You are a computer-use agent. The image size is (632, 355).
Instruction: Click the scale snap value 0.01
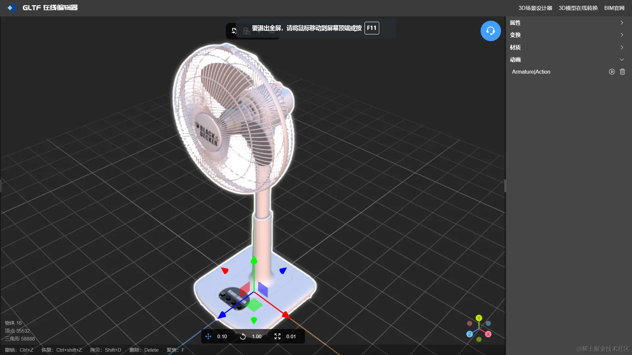[291, 336]
